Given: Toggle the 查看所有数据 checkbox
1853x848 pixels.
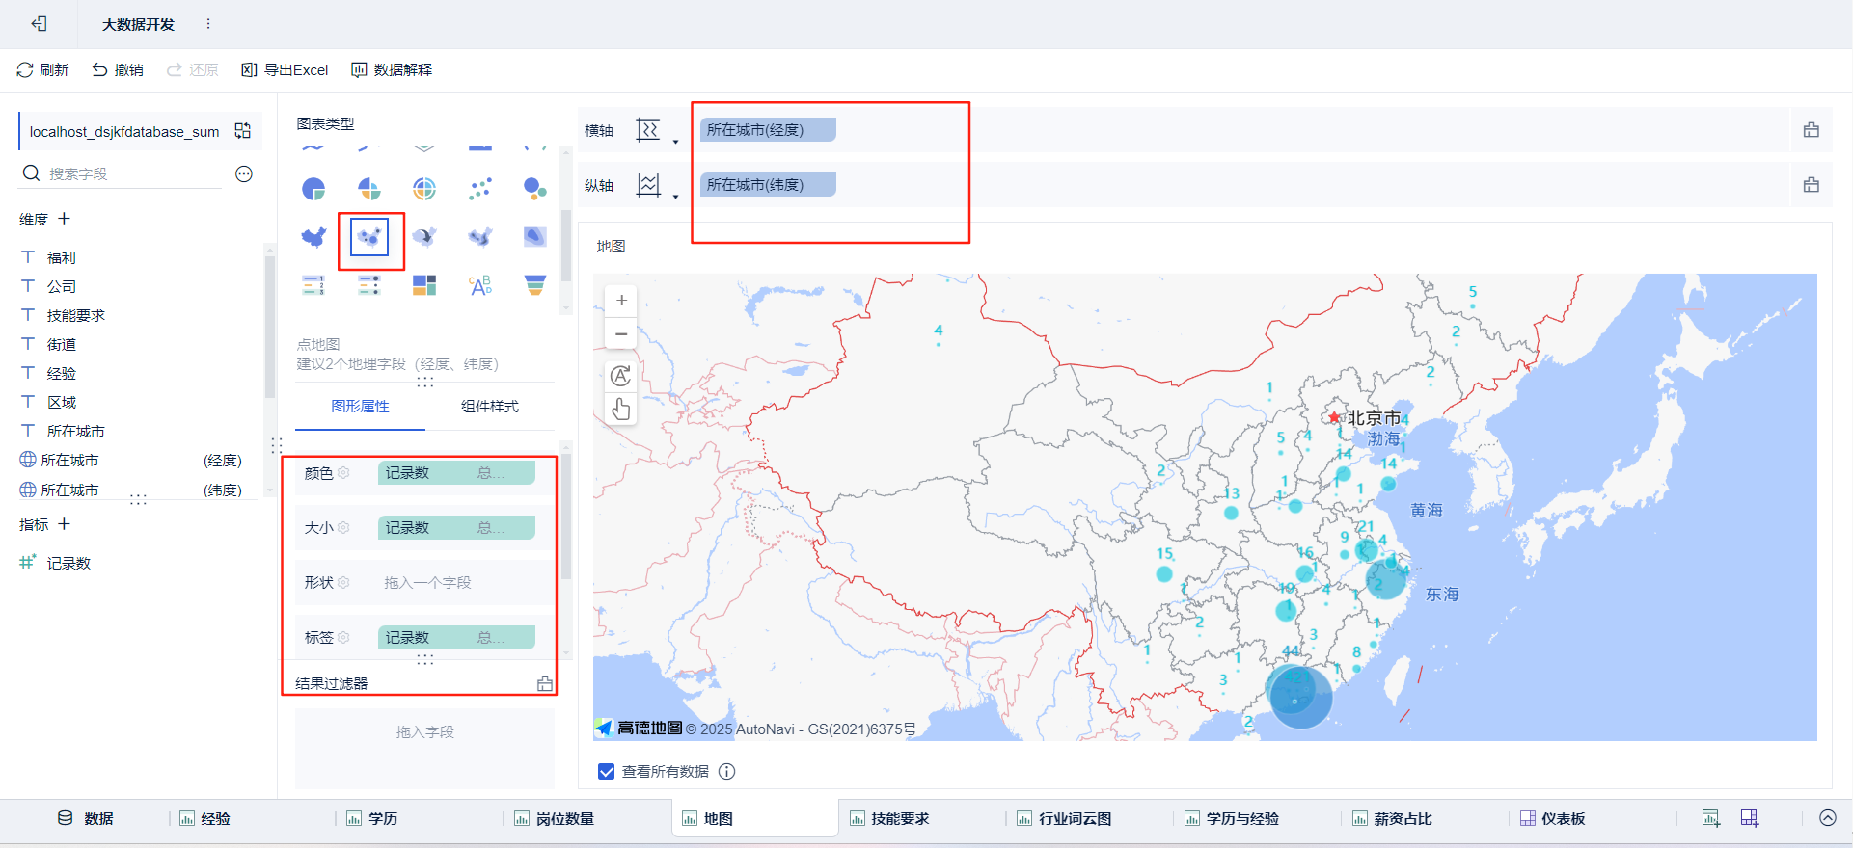Looking at the screenshot, I should pos(607,772).
